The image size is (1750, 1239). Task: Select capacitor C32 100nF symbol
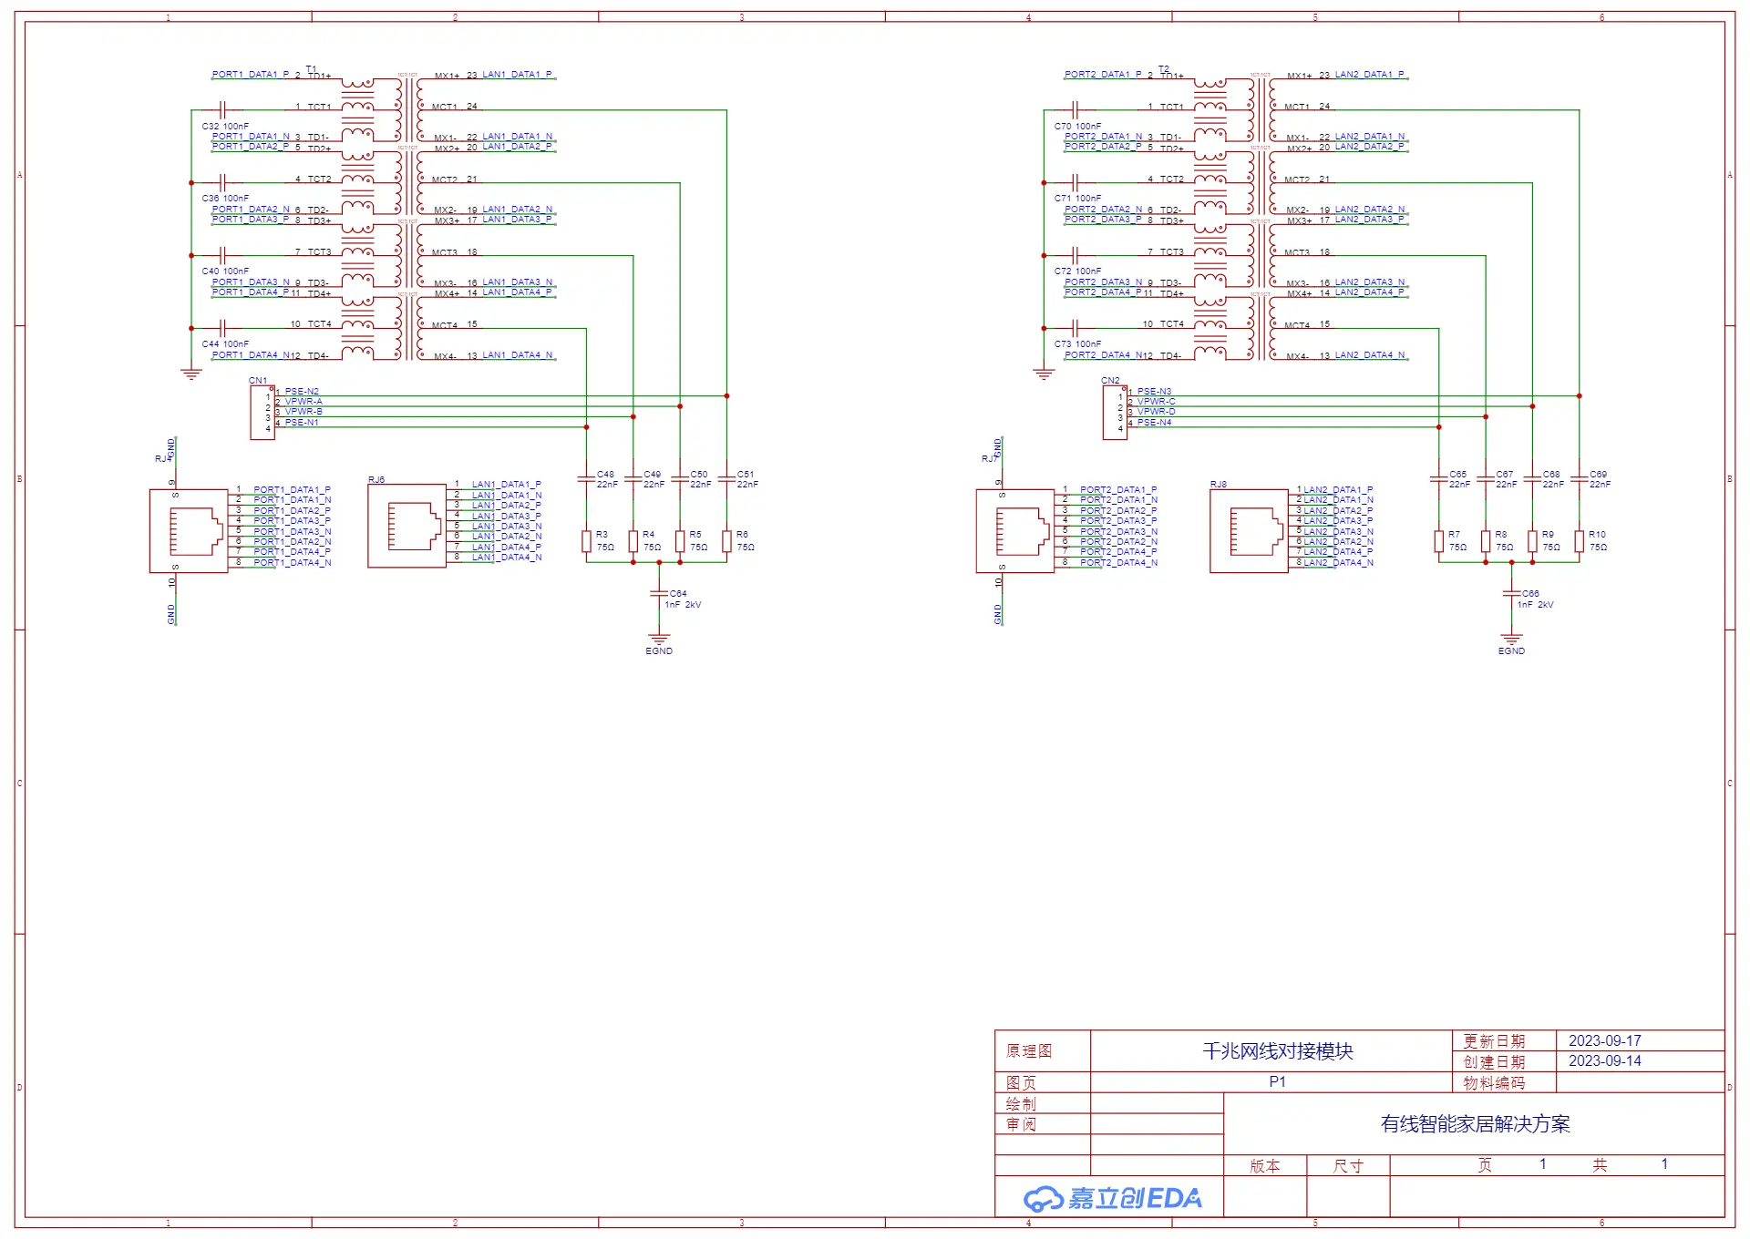(221, 110)
